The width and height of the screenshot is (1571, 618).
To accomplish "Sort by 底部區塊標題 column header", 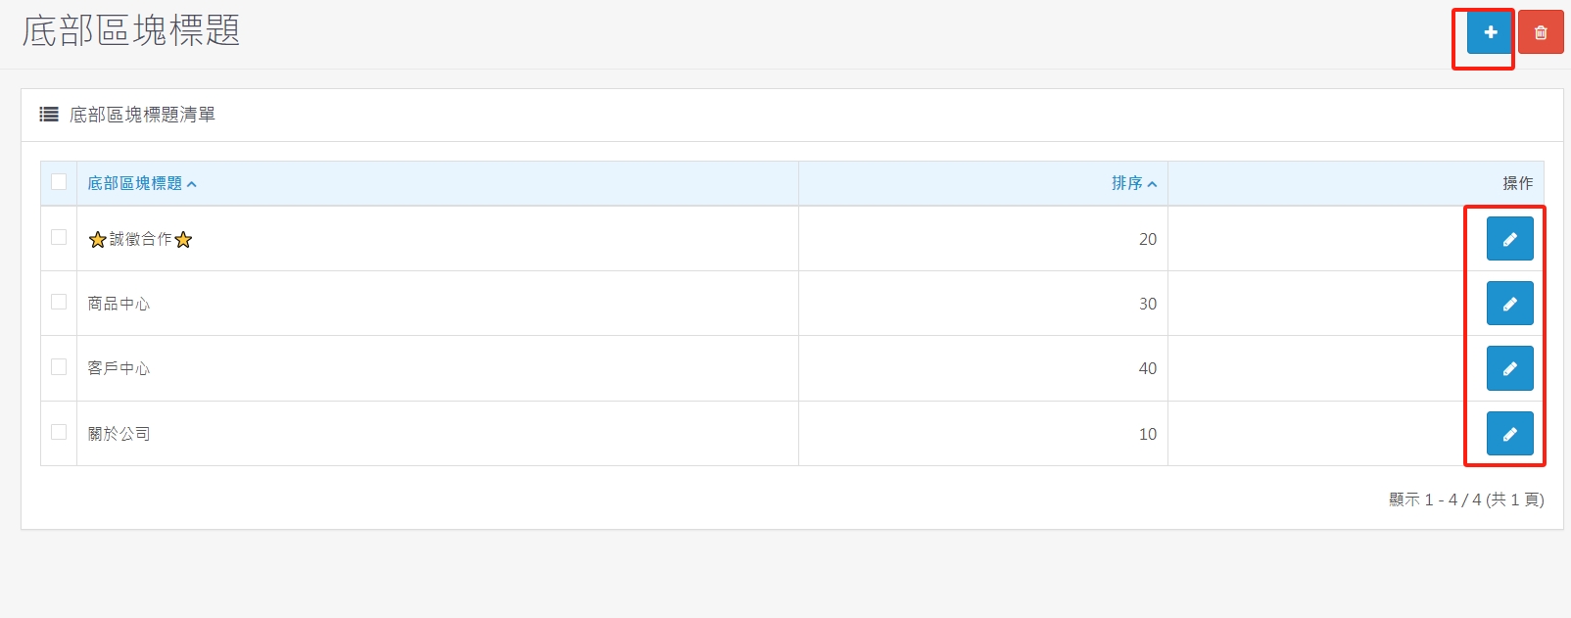I will click(135, 183).
